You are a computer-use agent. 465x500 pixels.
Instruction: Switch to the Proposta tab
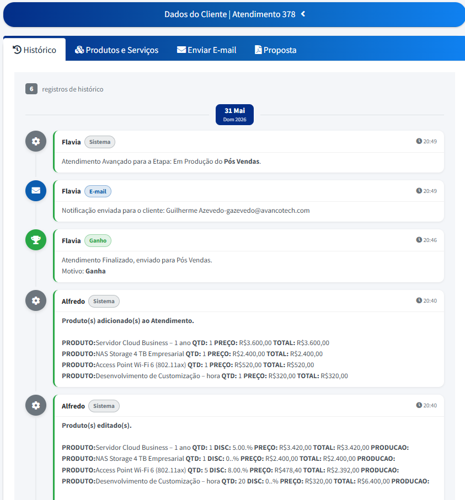(x=275, y=50)
